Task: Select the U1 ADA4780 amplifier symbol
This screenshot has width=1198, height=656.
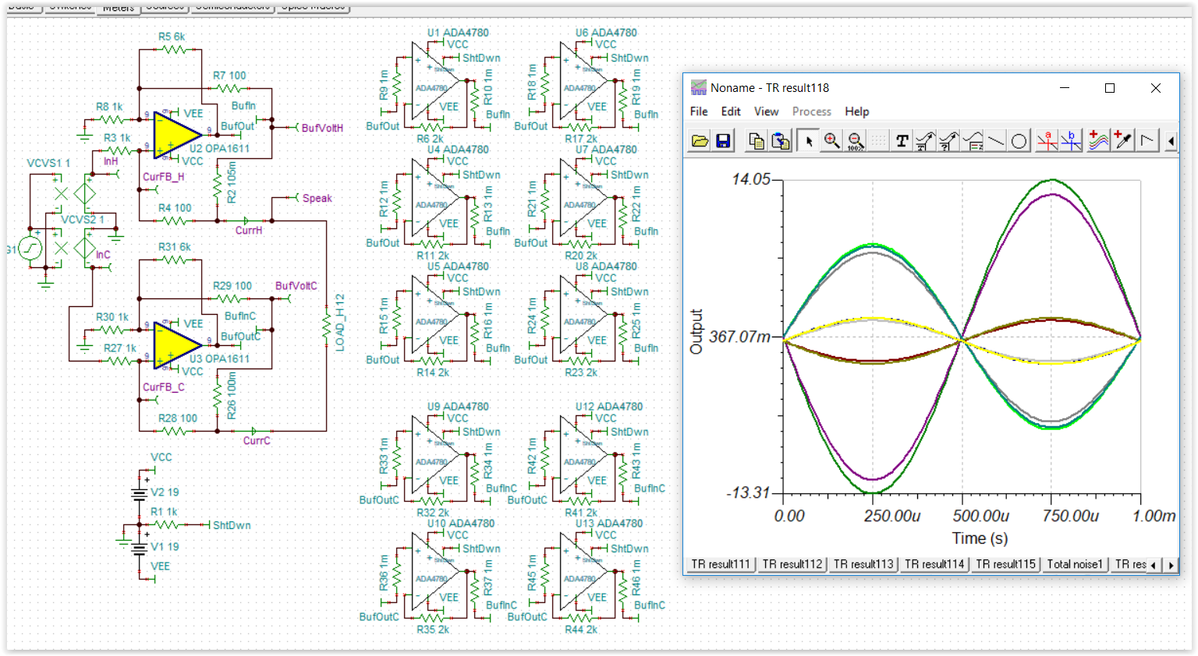Action: click(x=434, y=80)
